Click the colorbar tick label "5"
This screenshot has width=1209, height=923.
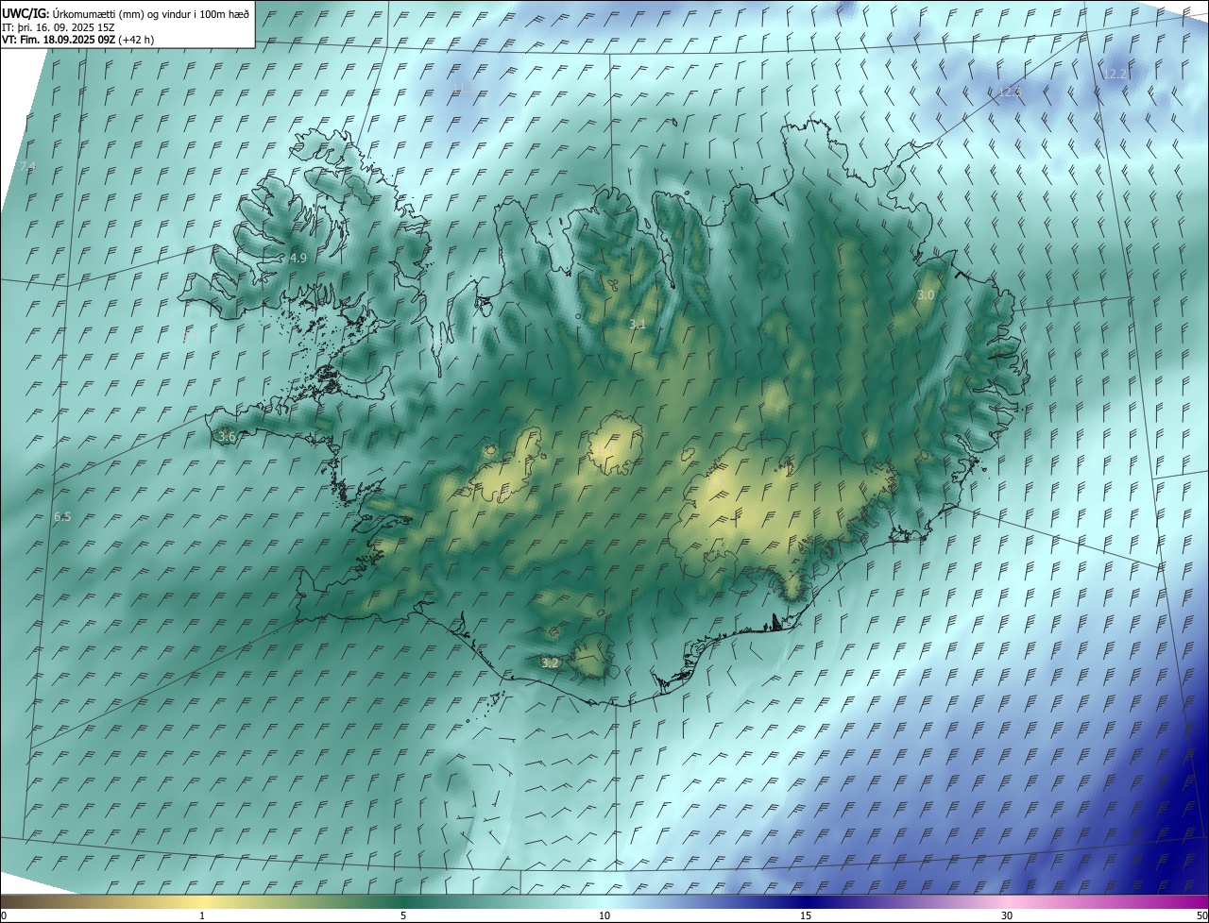pyautogui.click(x=403, y=915)
